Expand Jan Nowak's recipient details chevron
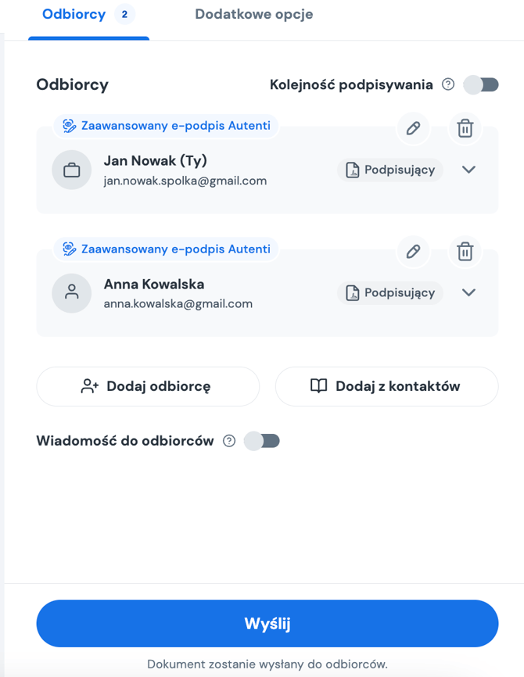 (468, 170)
